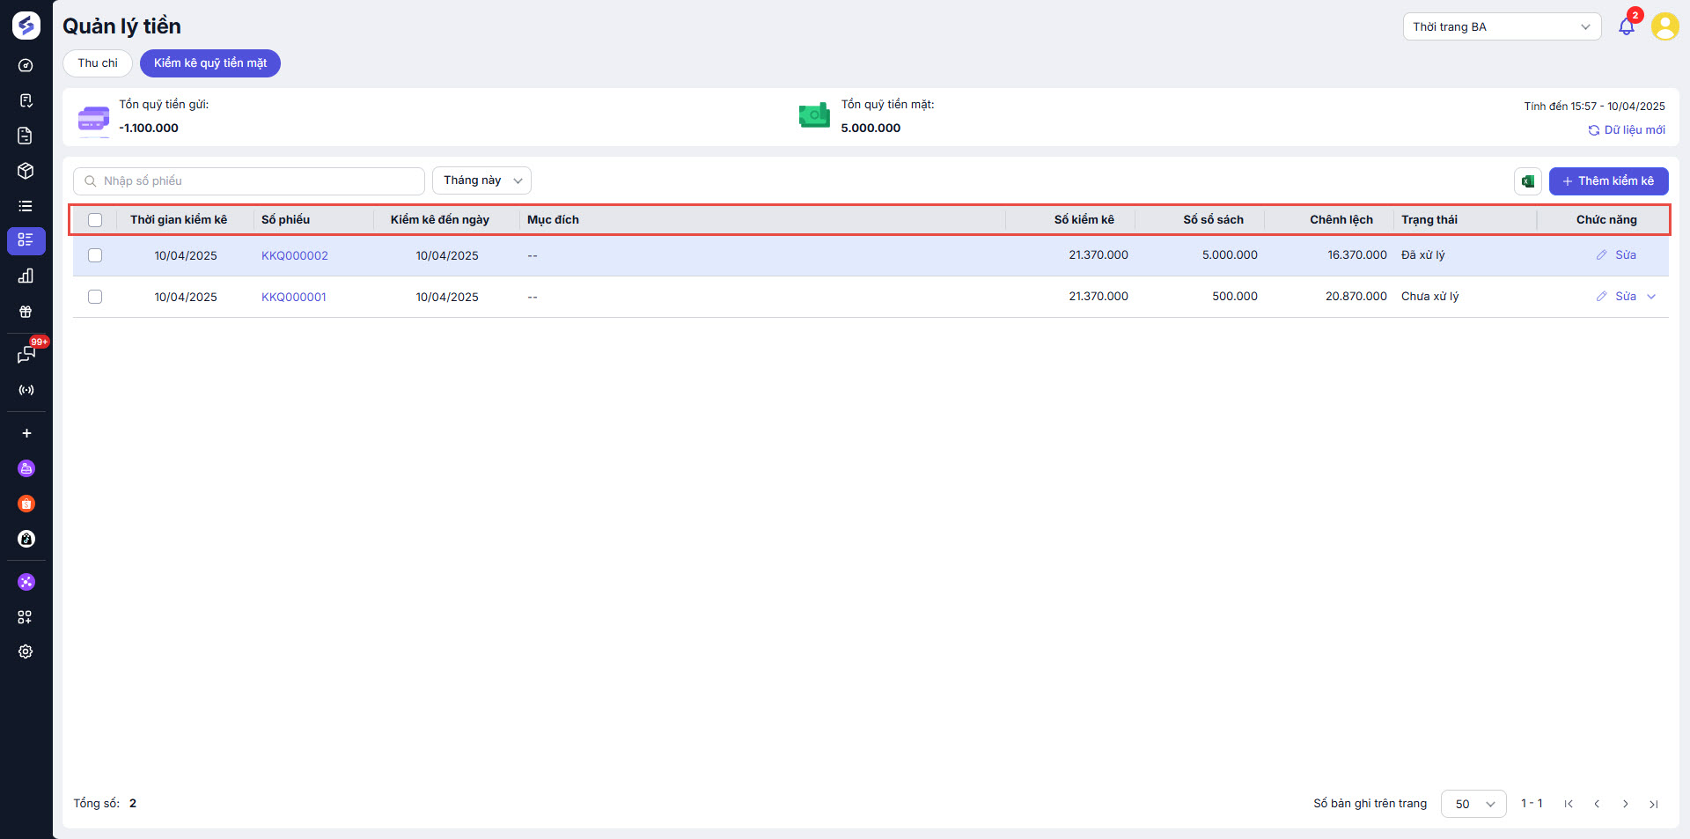Open voucher link KKQ000002
Image resolution: width=1690 pixels, height=839 pixels.
tap(294, 255)
